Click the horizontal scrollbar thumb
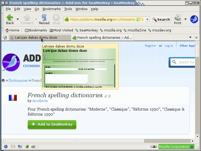The image size is (201, 151). 75,141
